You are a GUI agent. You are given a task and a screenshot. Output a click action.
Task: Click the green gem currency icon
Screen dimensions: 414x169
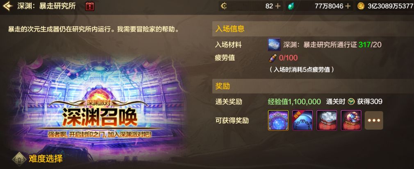pyautogui.click(x=291, y=6)
